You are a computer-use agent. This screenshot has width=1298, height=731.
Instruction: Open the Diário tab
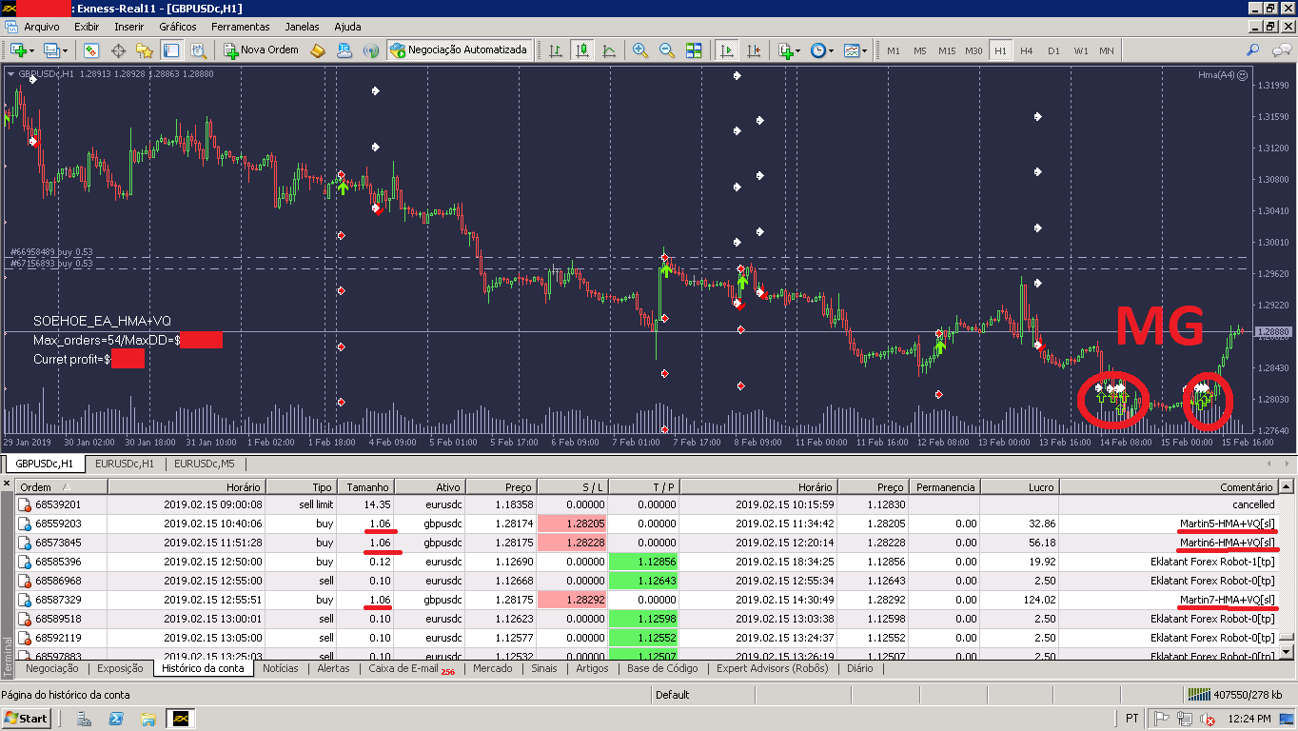tap(859, 668)
